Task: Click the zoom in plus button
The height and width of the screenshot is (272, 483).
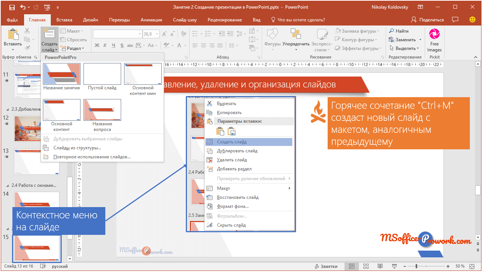Action: click(448, 266)
